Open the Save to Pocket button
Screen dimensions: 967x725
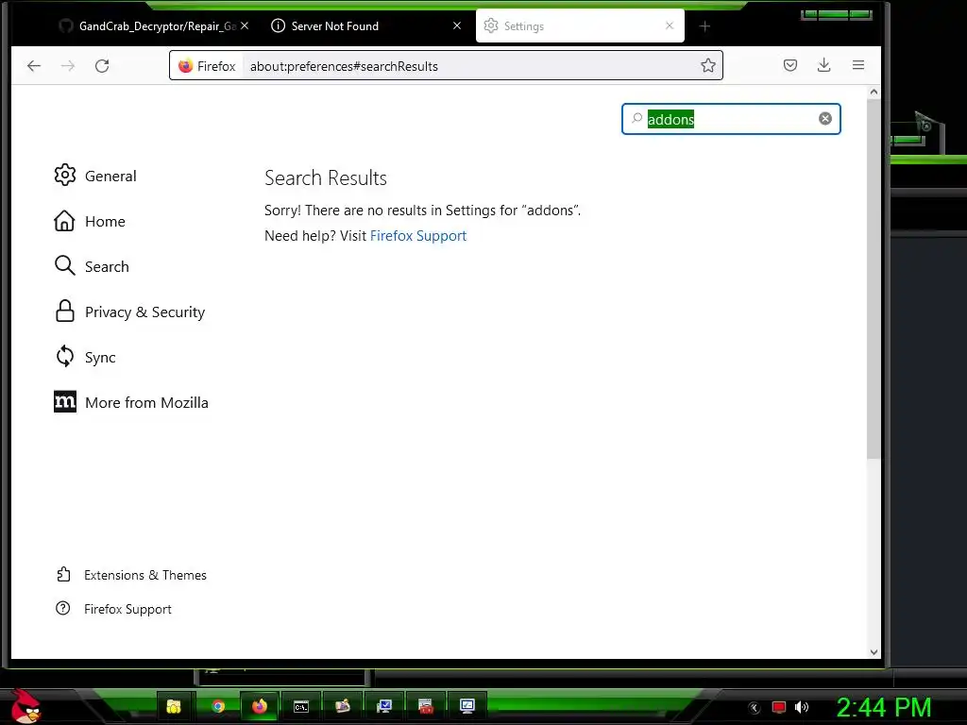pyautogui.click(x=790, y=65)
